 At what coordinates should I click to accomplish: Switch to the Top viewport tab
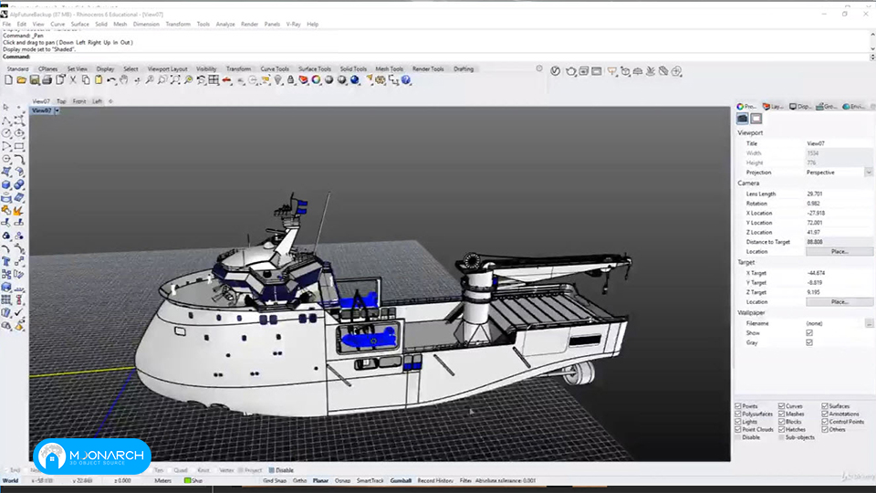(x=61, y=101)
